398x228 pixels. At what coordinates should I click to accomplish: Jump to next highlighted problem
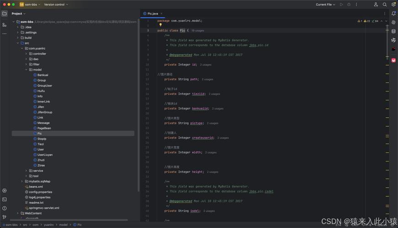tap(386, 21)
